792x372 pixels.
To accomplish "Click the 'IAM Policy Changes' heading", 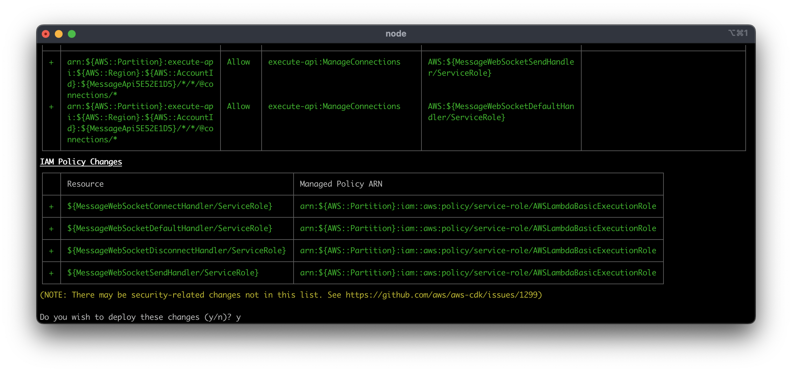I will (81, 162).
